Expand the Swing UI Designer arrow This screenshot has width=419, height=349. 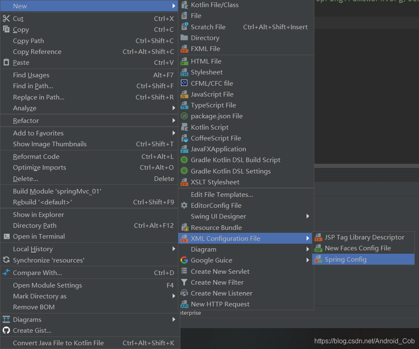(308, 216)
